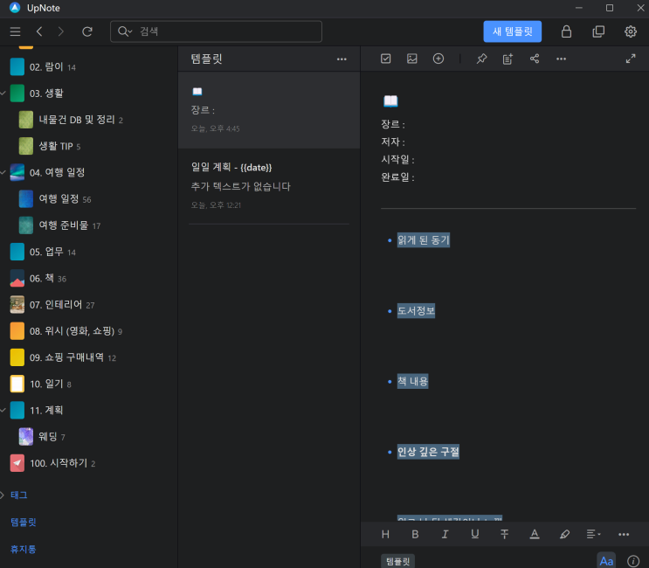Click the 새 템플릿 button

pos(512,31)
